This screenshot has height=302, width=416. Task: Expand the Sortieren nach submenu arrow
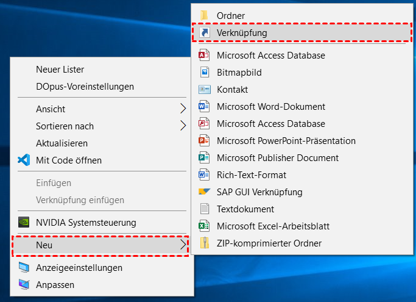click(182, 126)
